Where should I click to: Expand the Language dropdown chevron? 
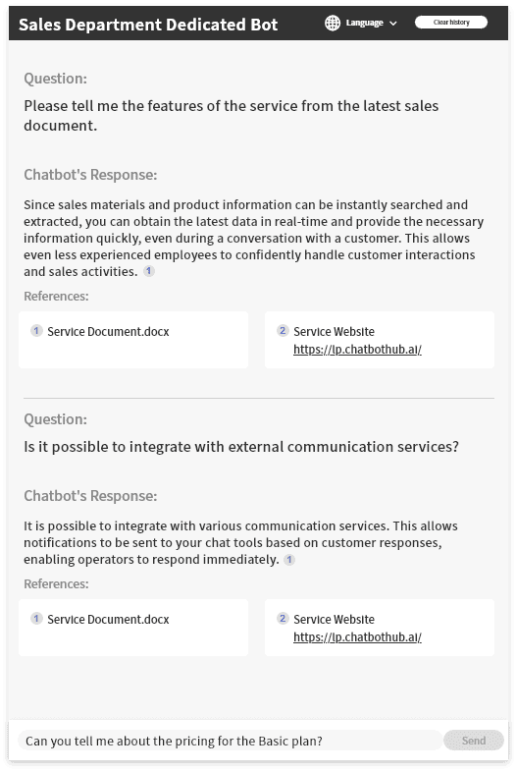[x=393, y=24]
